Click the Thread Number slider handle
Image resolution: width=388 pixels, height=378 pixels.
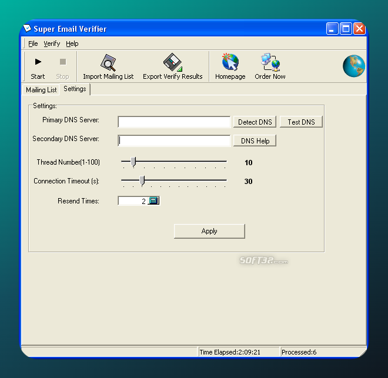(x=133, y=162)
